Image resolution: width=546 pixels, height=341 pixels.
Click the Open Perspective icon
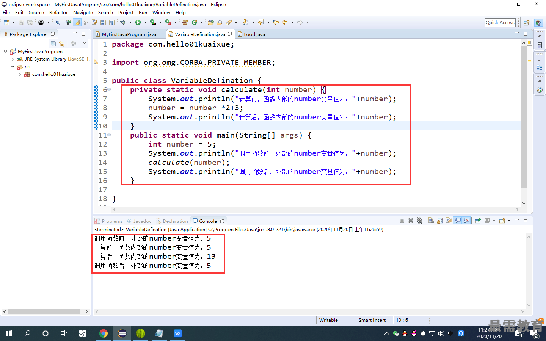point(526,23)
